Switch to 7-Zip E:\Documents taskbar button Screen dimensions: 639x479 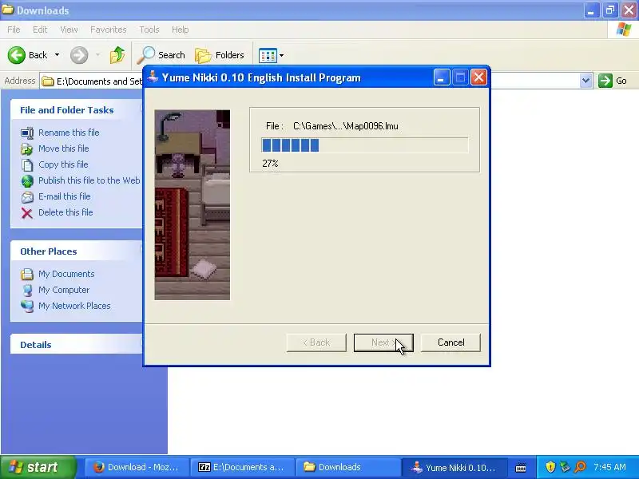[242, 467]
